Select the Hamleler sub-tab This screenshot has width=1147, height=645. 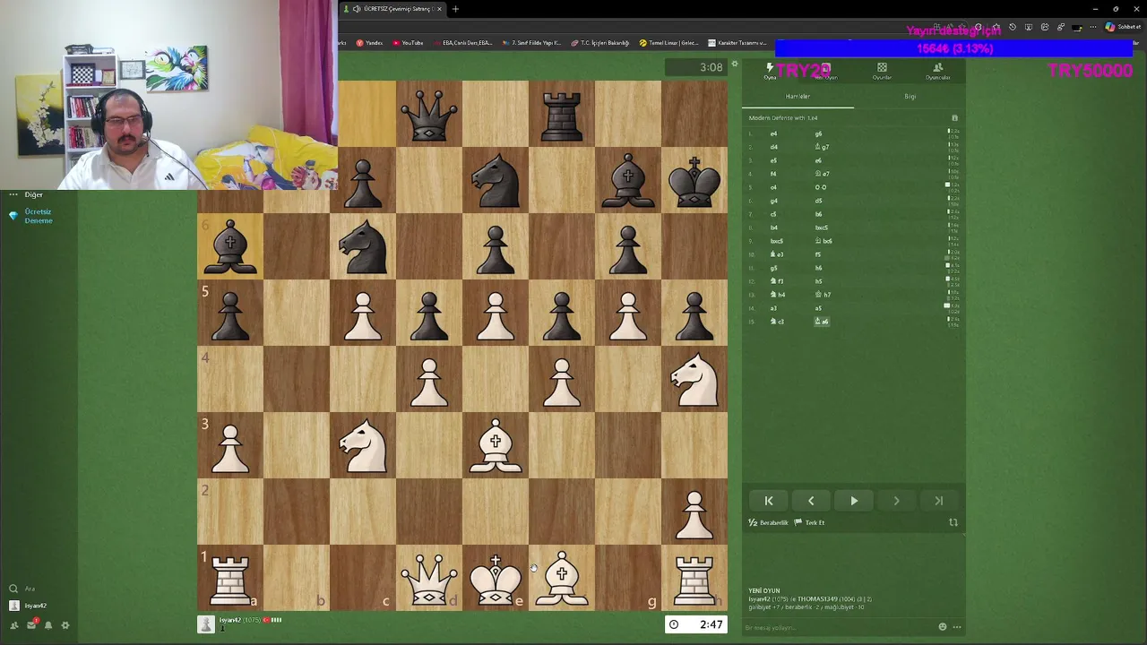tap(798, 97)
